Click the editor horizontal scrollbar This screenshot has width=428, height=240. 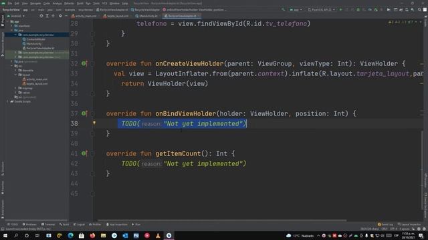coord(223,220)
